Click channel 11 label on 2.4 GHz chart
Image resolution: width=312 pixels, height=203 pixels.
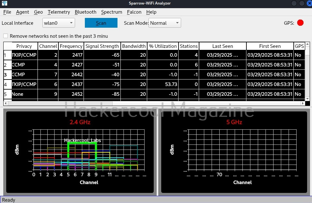110,175
